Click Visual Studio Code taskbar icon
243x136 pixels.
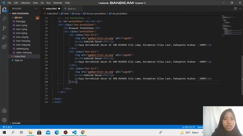pos(74,133)
